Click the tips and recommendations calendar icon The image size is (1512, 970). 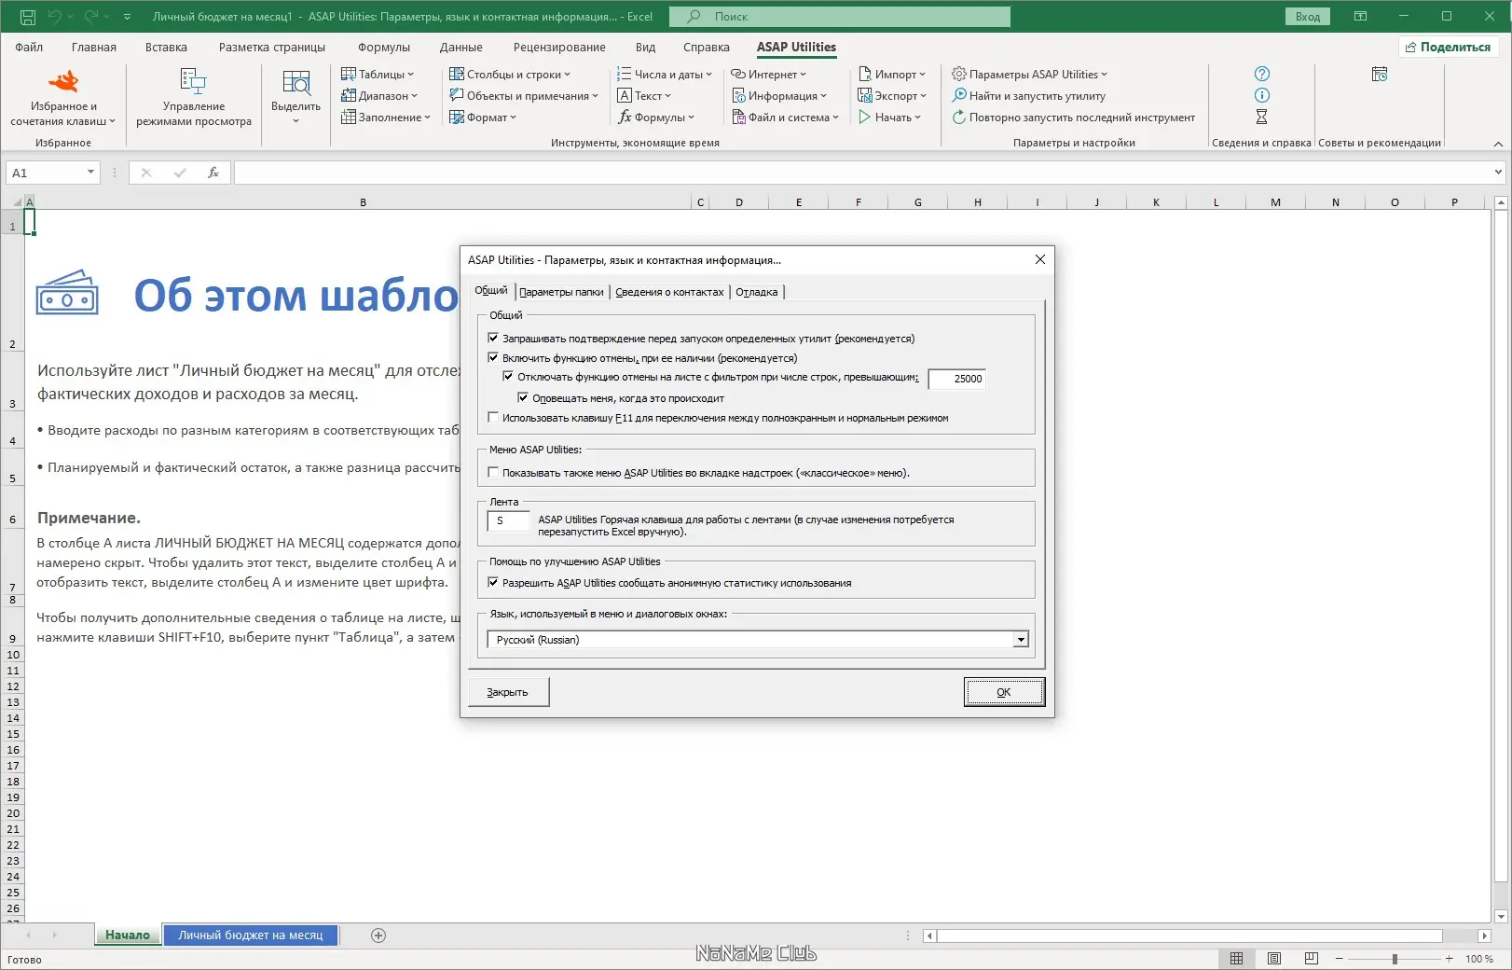pos(1380,75)
